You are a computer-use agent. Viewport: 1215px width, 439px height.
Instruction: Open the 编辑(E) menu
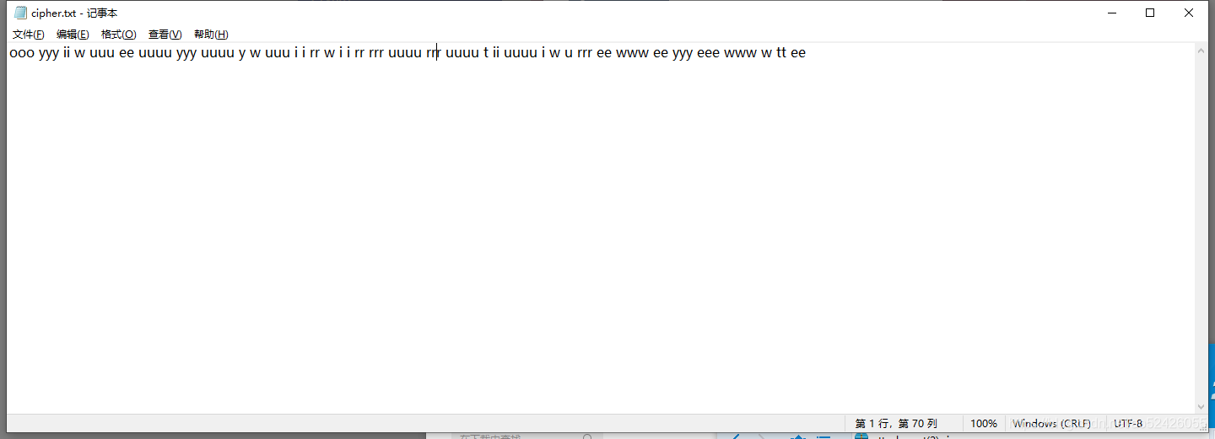(x=73, y=35)
